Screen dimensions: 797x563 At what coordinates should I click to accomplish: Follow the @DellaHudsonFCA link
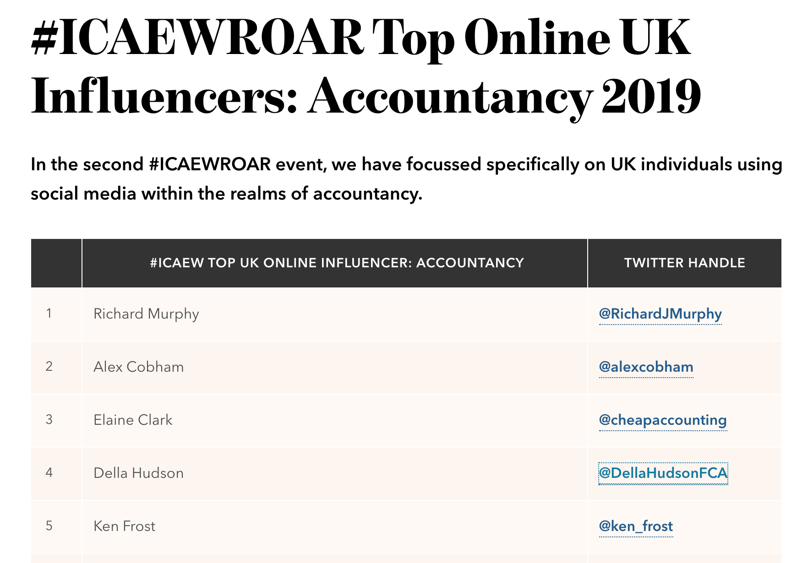(663, 473)
